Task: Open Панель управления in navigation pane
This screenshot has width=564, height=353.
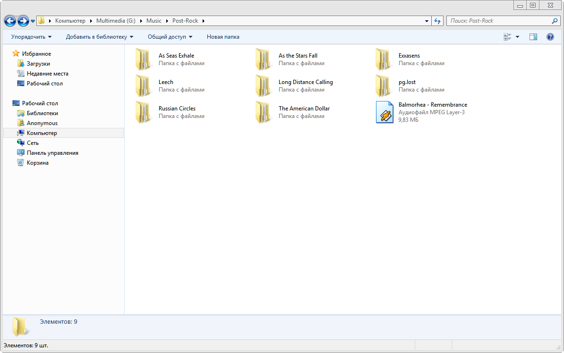Action: 52,153
